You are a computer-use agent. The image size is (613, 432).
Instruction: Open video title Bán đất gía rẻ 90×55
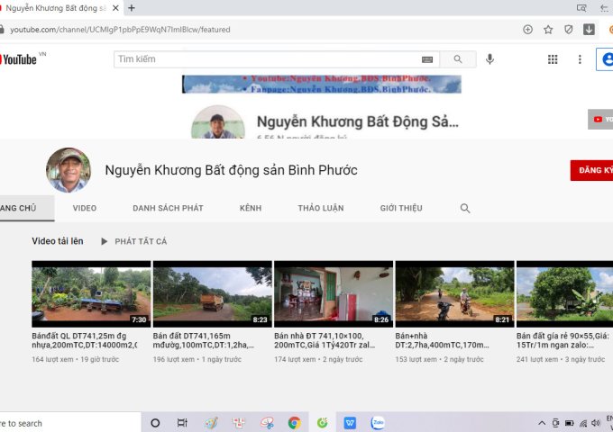point(563,340)
